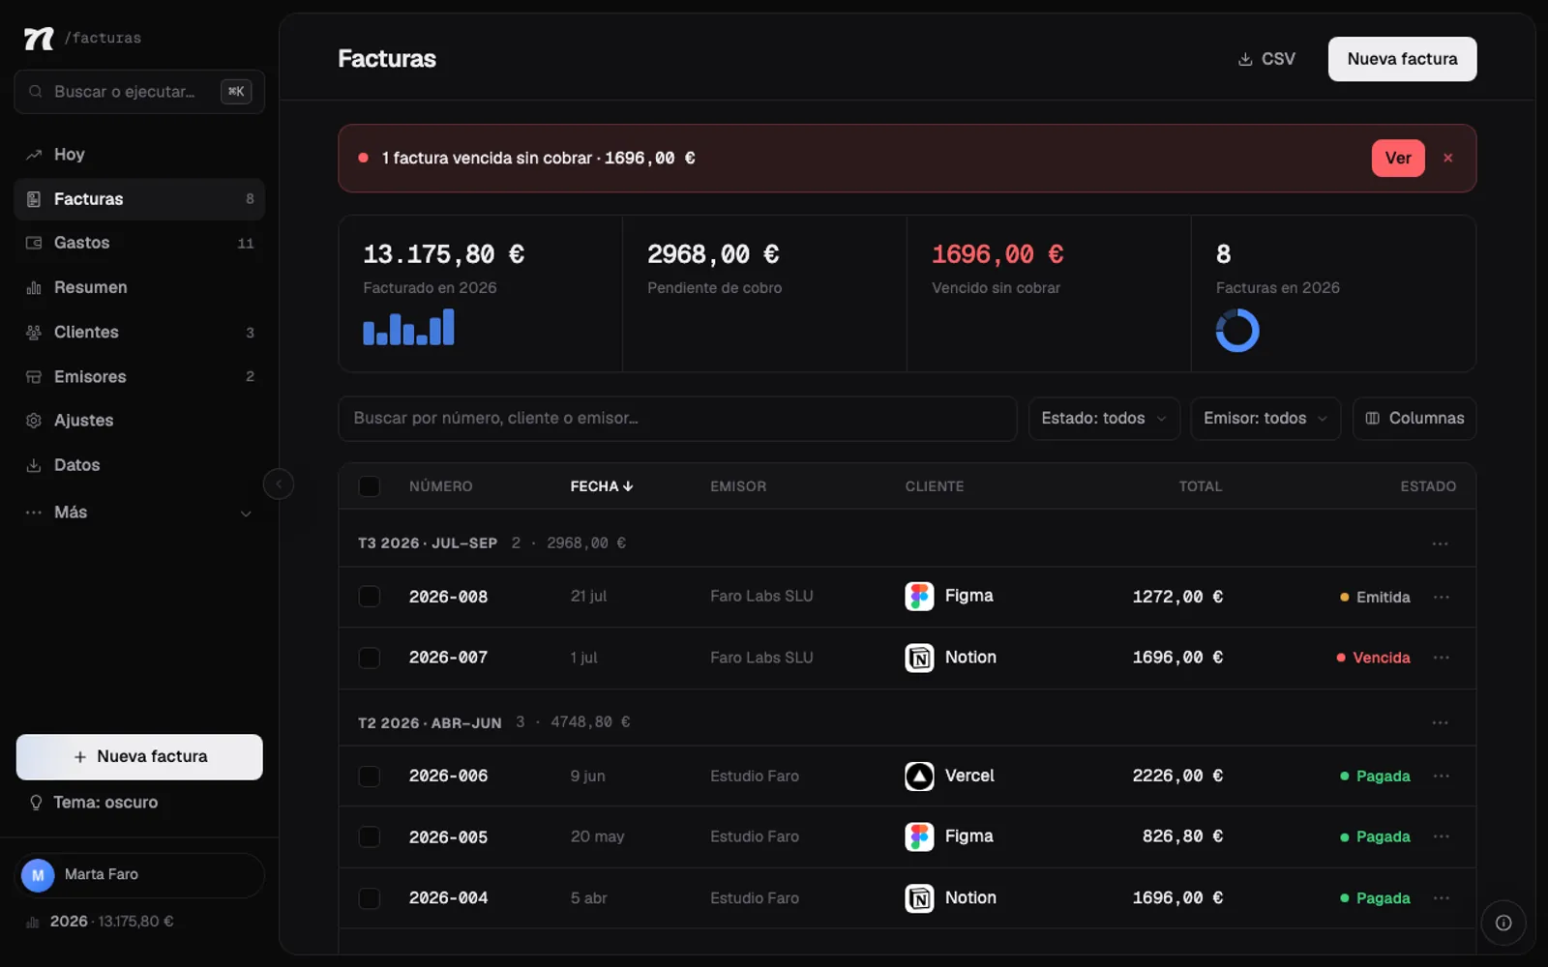Image resolution: width=1548 pixels, height=967 pixels.
Task: Check the box for invoice 2026-005
Action: [370, 836]
